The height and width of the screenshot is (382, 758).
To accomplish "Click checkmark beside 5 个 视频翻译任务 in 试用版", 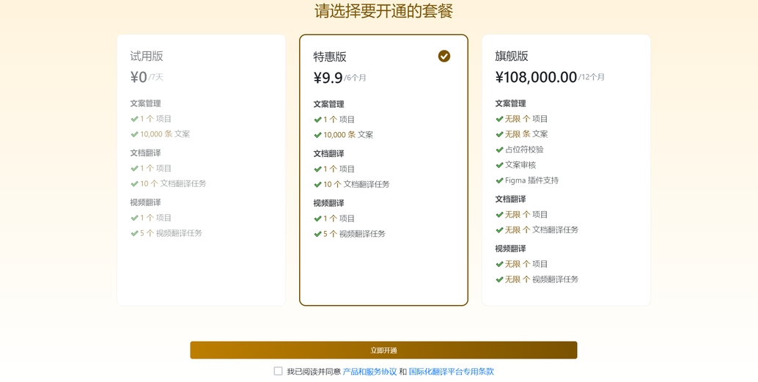I will pyautogui.click(x=134, y=233).
